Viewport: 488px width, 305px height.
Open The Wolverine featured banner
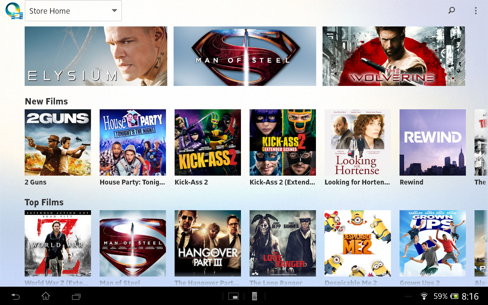(x=394, y=56)
